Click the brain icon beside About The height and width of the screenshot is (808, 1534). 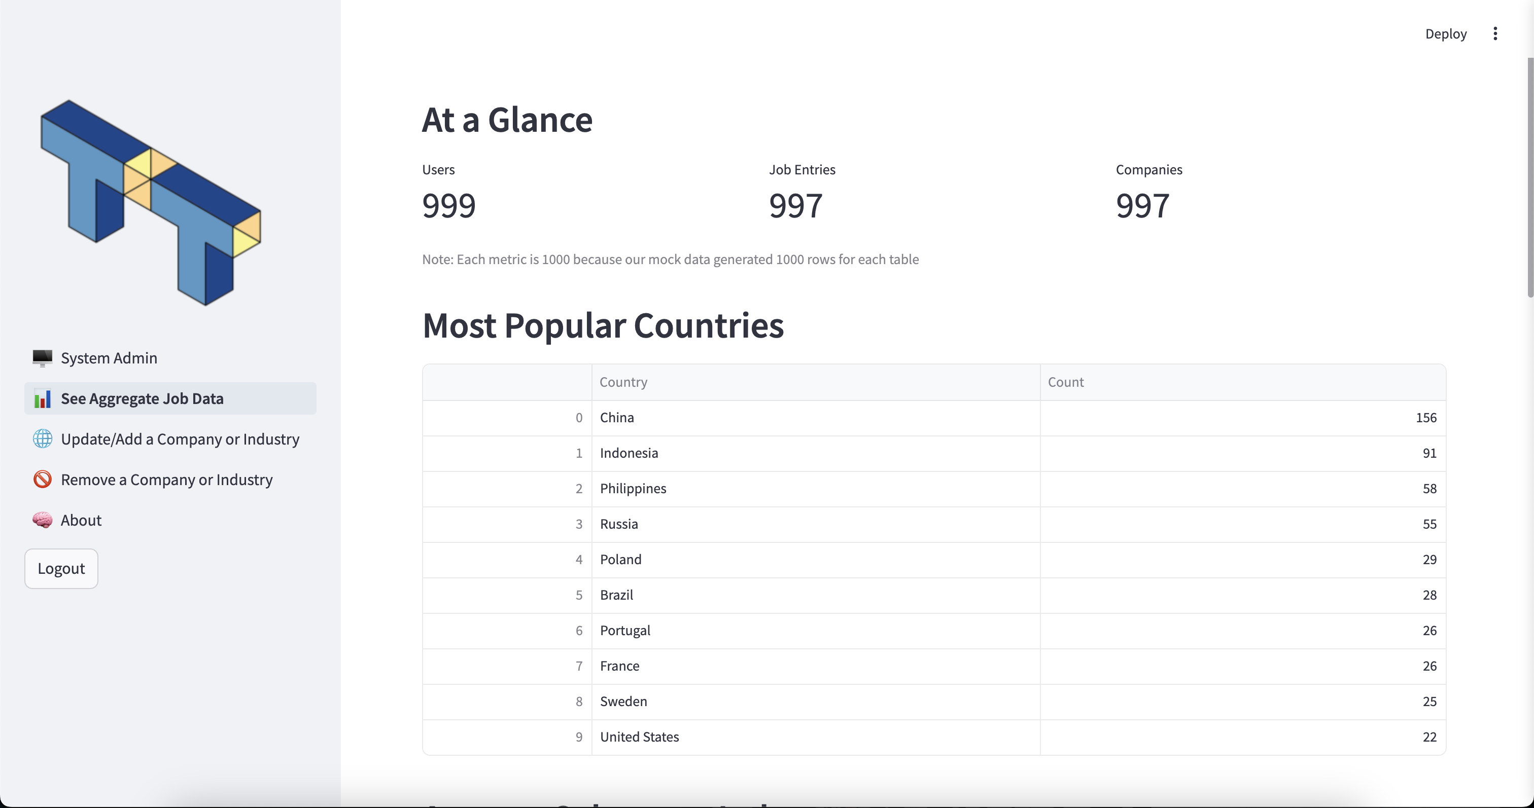pyautogui.click(x=42, y=520)
